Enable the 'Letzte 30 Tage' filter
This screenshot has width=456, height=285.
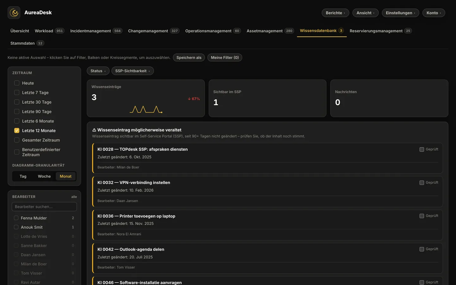point(17,102)
